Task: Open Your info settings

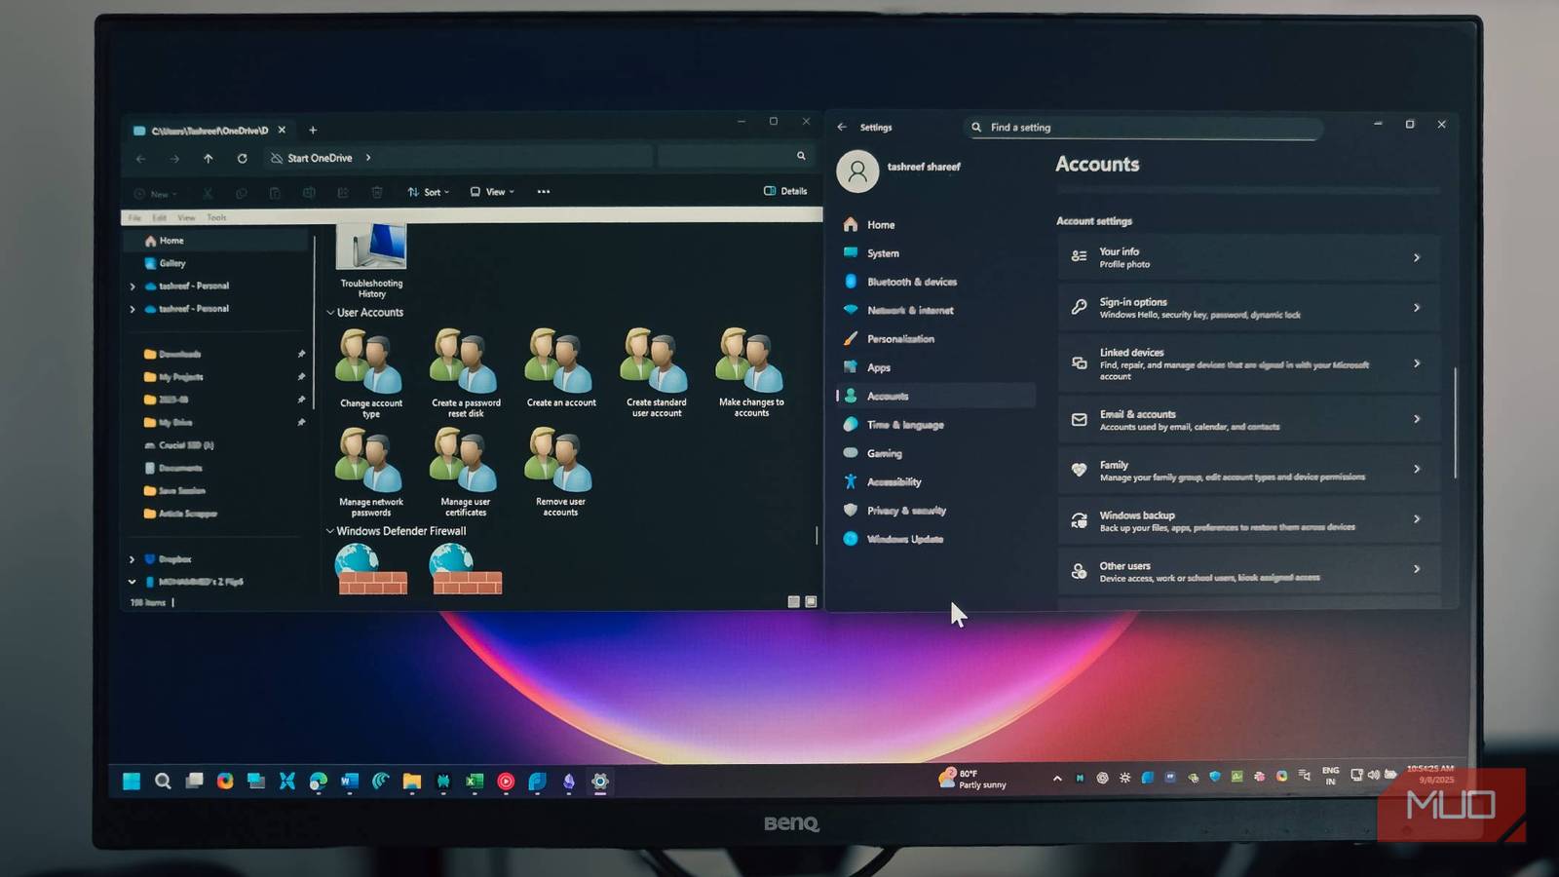Action: 1248,257
